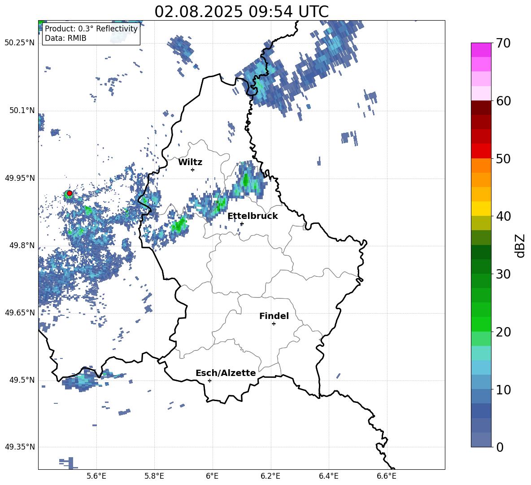Click the Esch/Alzette station cross marker
531x485 pixels.
coord(209,380)
